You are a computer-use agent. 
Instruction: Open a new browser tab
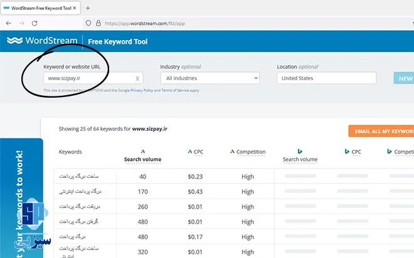(x=88, y=8)
